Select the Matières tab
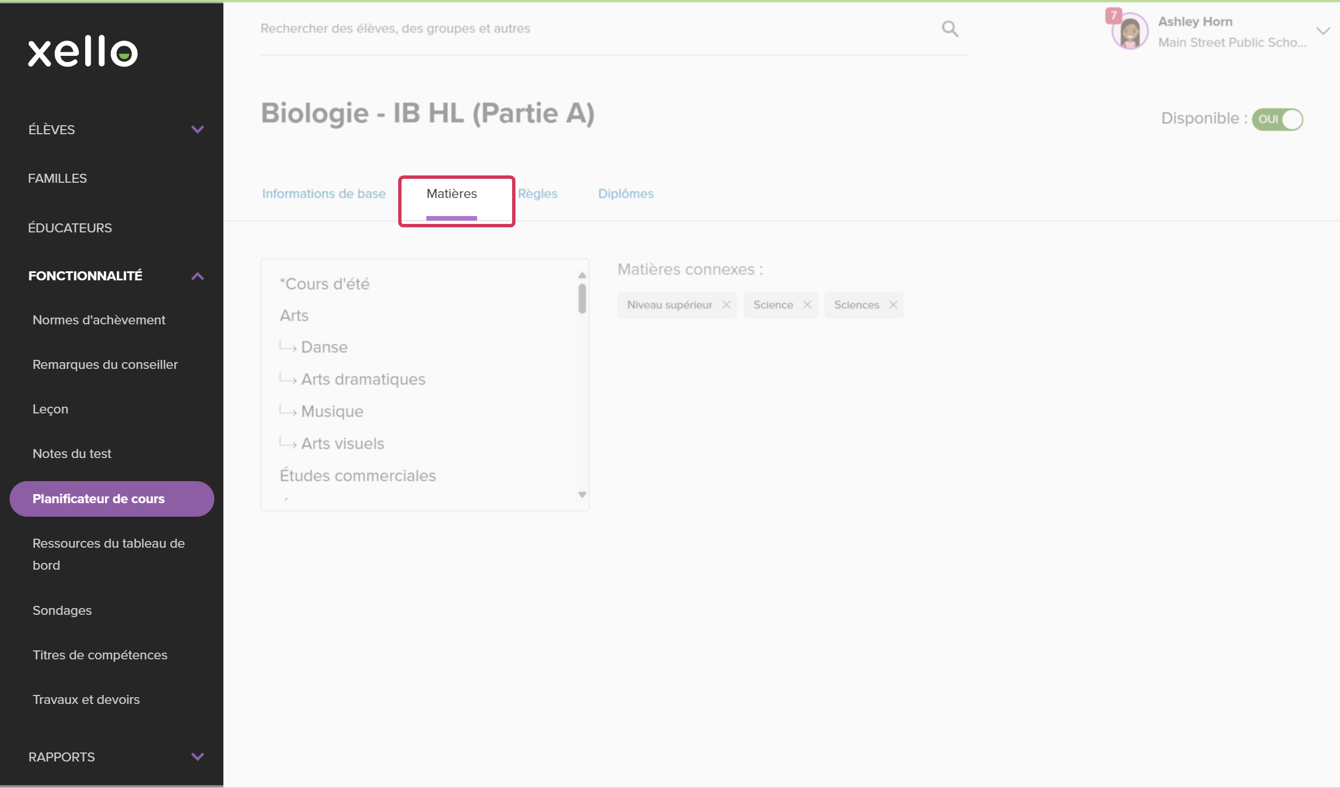The height and width of the screenshot is (788, 1340). [x=452, y=193]
